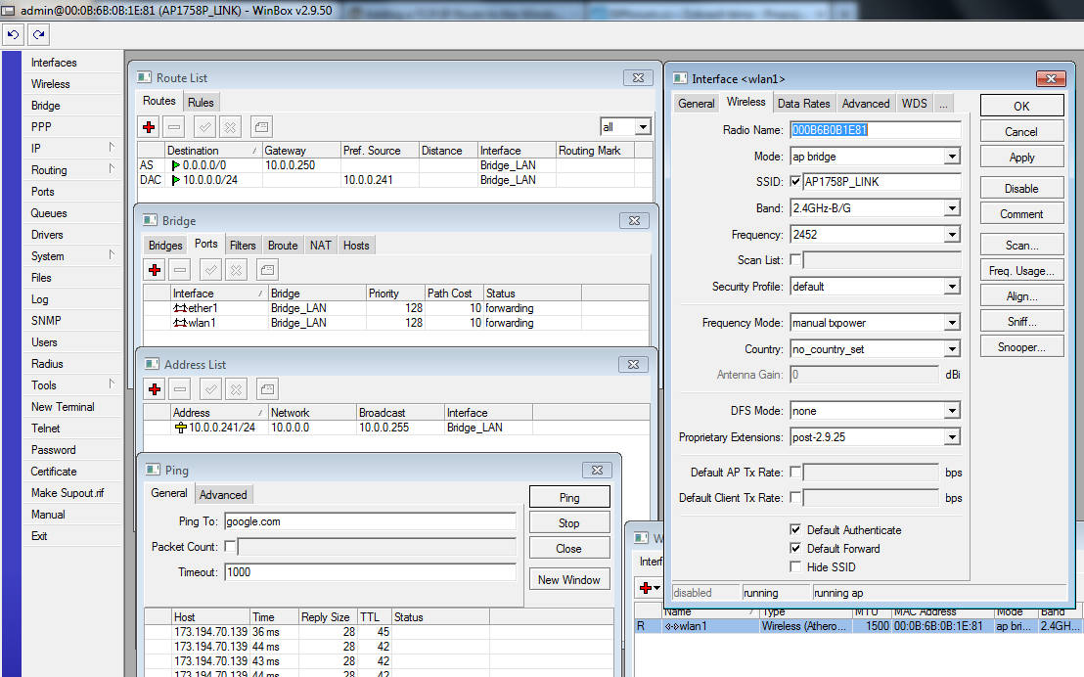This screenshot has height=677, width=1084.
Task: Open comment icon in Route List toolbar
Action: 261,126
